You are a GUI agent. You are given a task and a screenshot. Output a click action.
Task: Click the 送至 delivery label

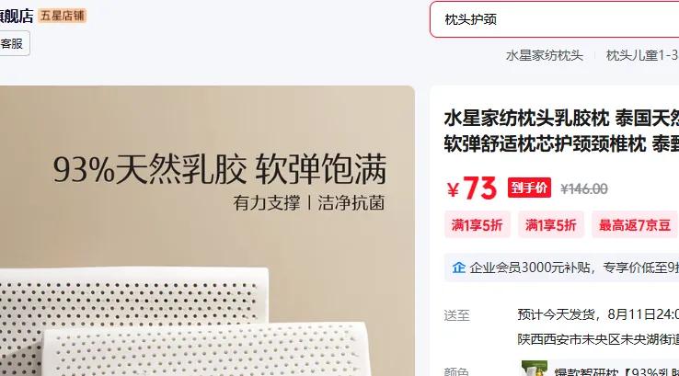coord(457,315)
